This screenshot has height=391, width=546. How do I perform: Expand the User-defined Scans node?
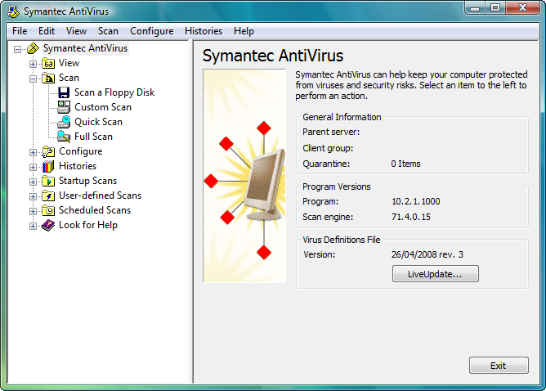tap(33, 196)
